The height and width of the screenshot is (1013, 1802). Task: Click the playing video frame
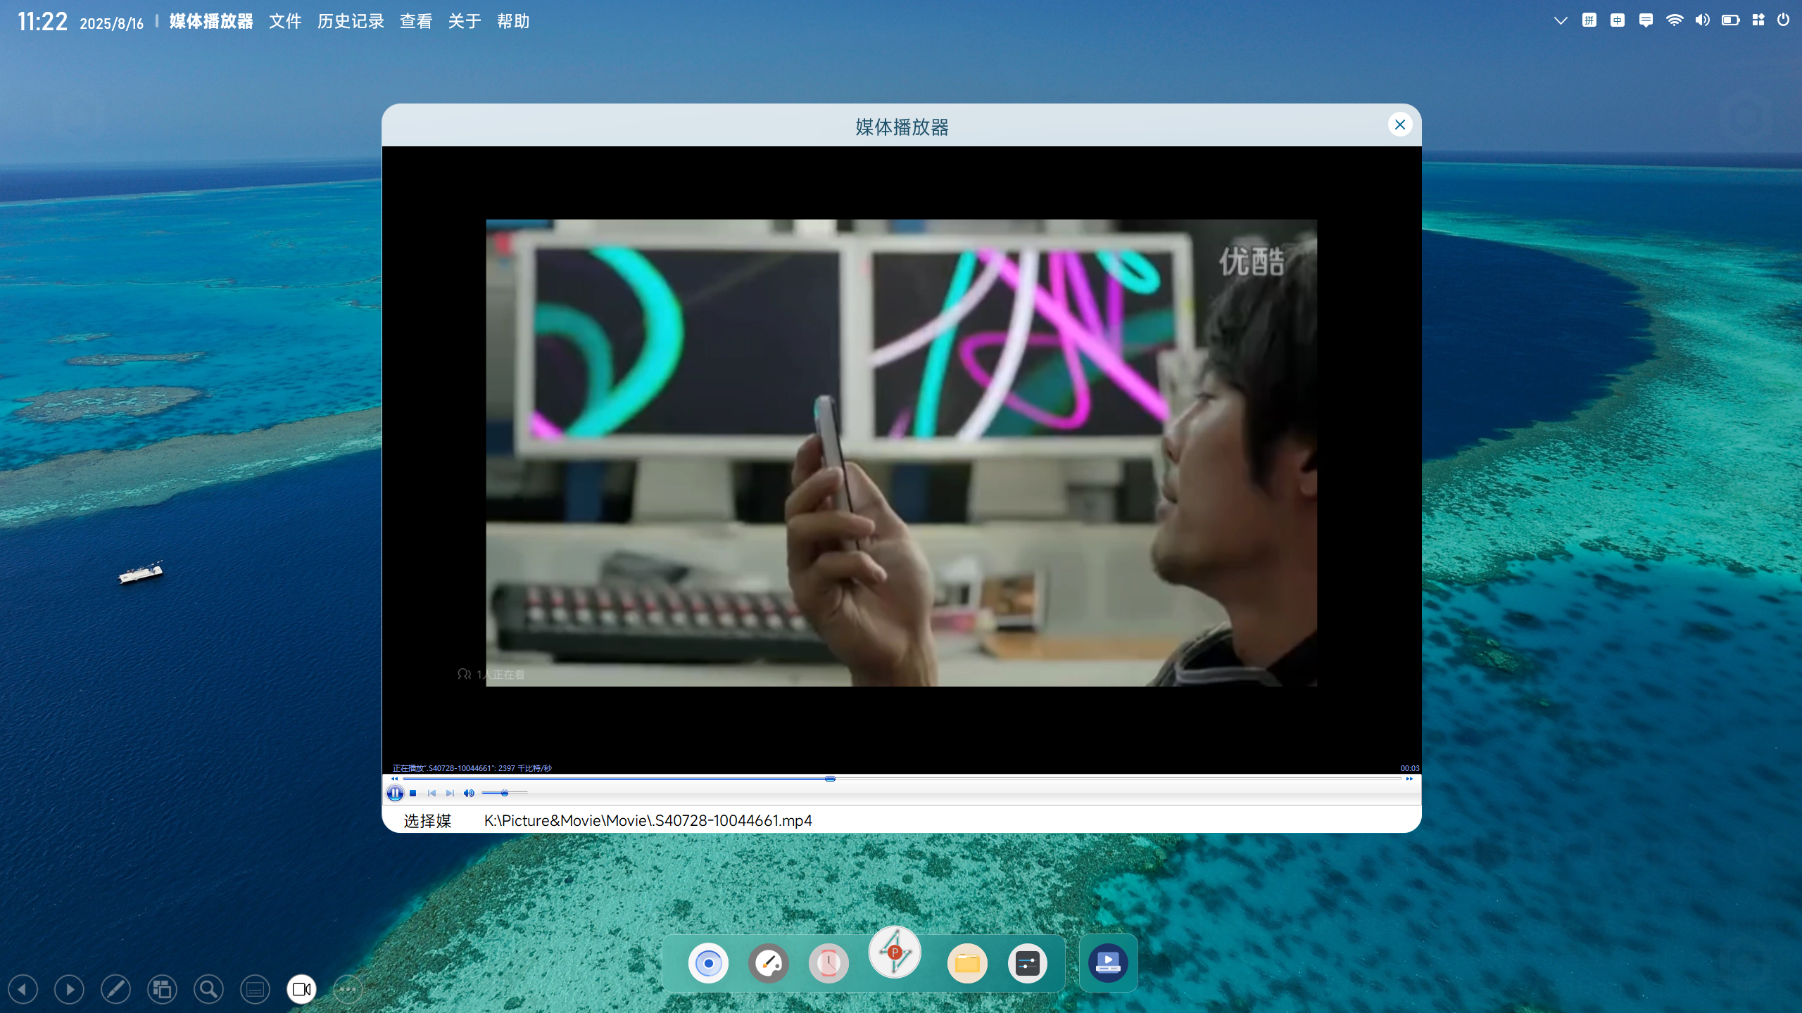(901, 453)
